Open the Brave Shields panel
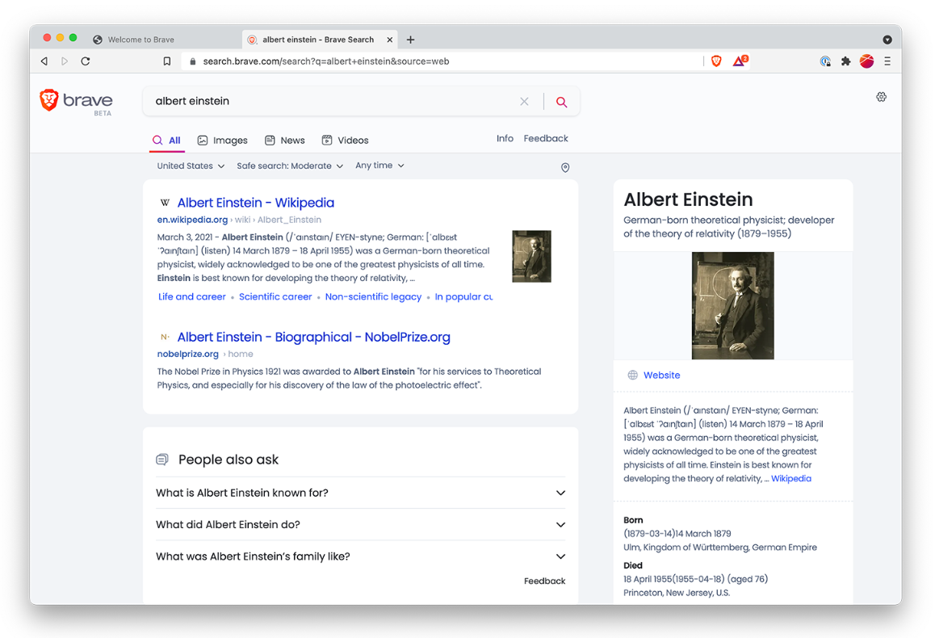Image resolution: width=935 pixels, height=638 pixels. (x=716, y=61)
